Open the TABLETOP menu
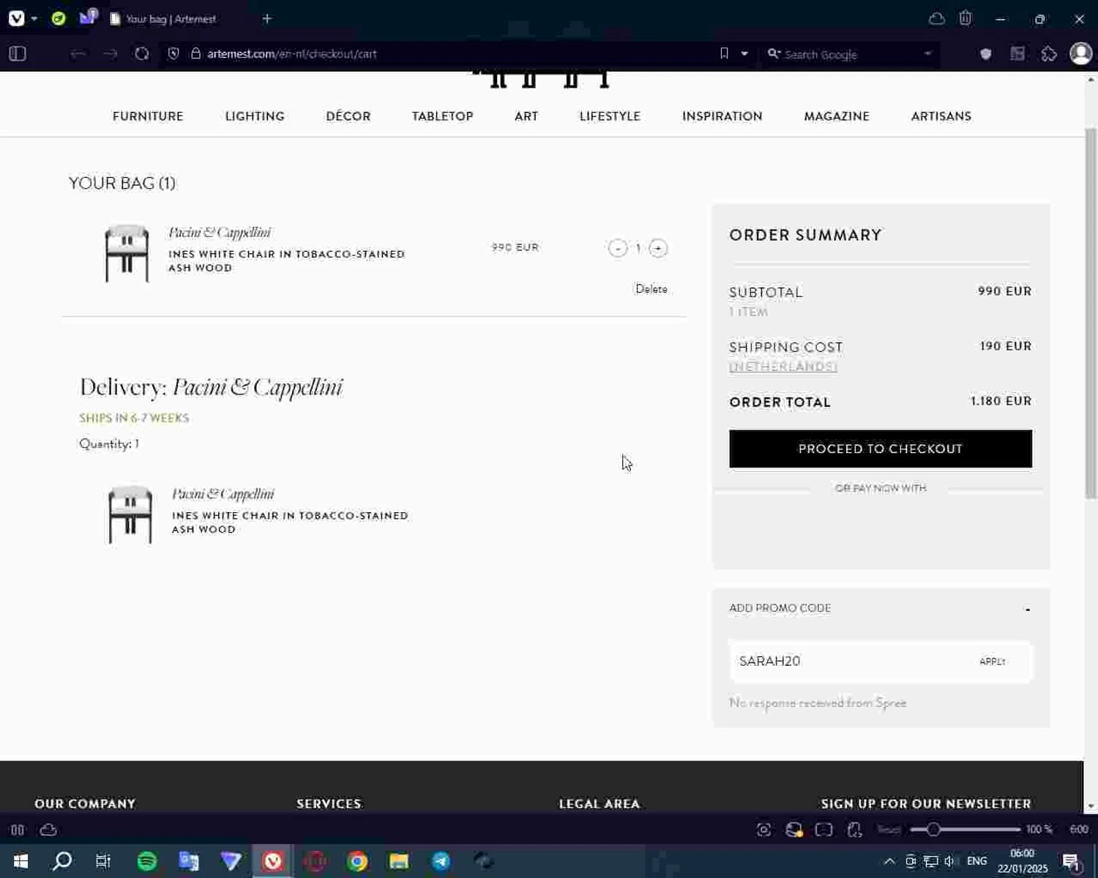1098x878 pixels. pos(443,116)
